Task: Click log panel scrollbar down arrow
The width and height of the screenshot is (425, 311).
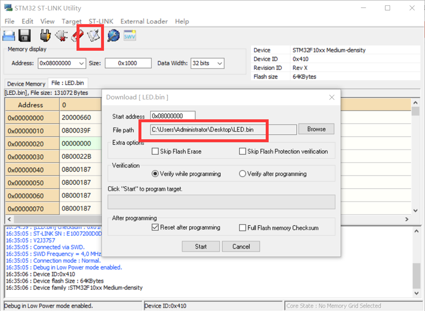Action: (x=416, y=293)
